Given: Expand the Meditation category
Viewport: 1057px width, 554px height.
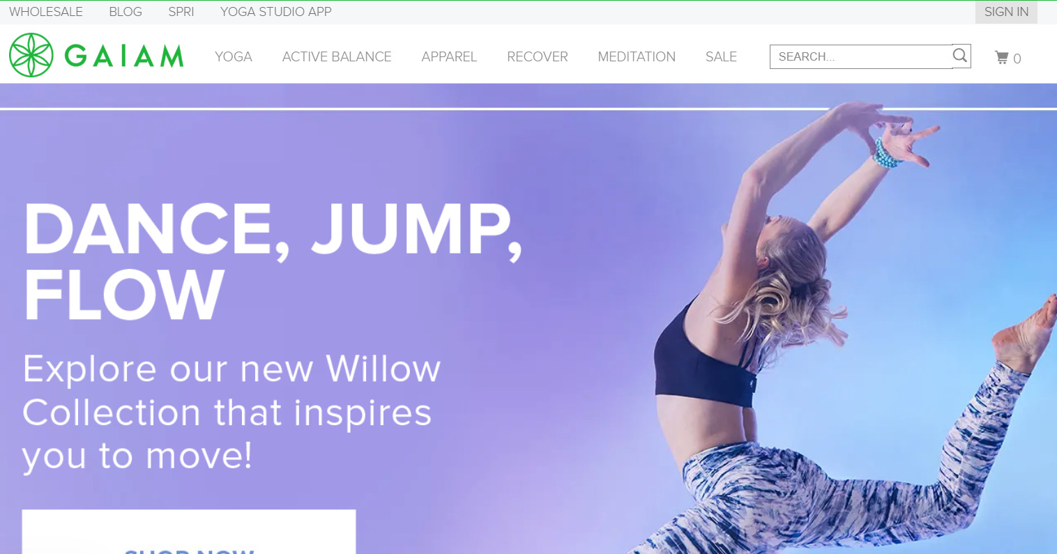Looking at the screenshot, I should click(637, 57).
